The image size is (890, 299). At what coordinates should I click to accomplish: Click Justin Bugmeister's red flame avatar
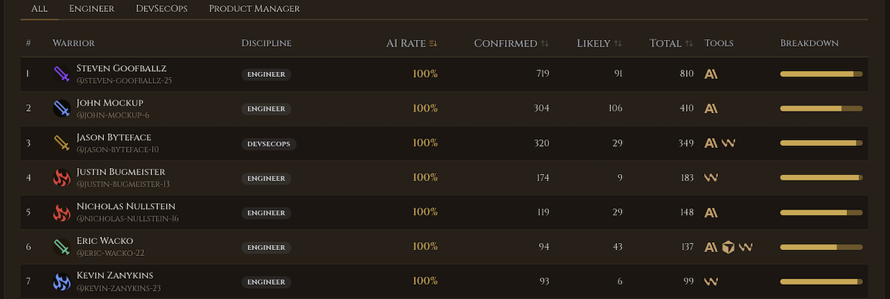pyautogui.click(x=62, y=178)
